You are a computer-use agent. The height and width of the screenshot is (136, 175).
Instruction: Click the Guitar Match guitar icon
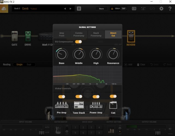click(58, 130)
